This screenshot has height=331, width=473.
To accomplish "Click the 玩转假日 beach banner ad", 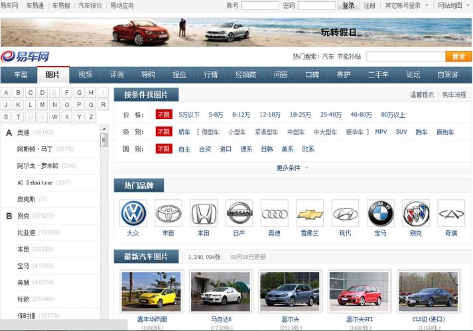I will [x=236, y=32].
